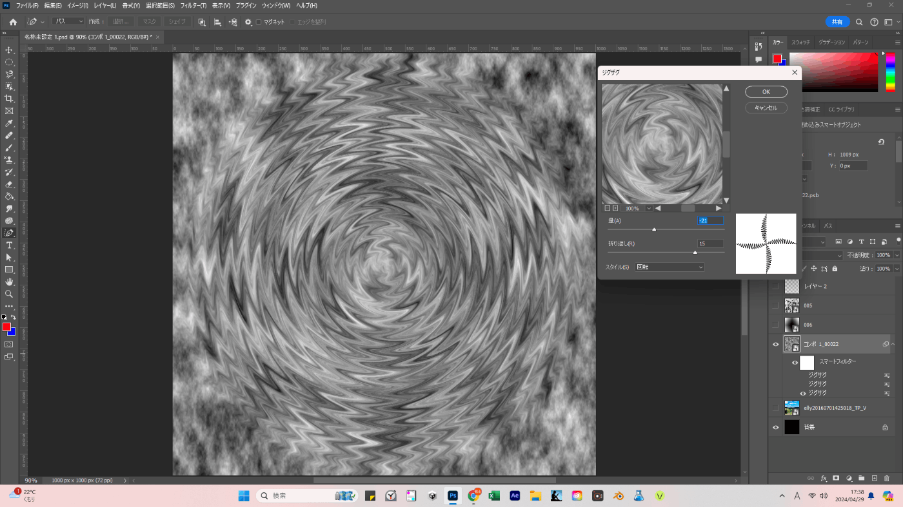This screenshot has height=507, width=903.
Task: Open the スタイル dropdown in ジグザグ dialog
Action: click(670, 267)
